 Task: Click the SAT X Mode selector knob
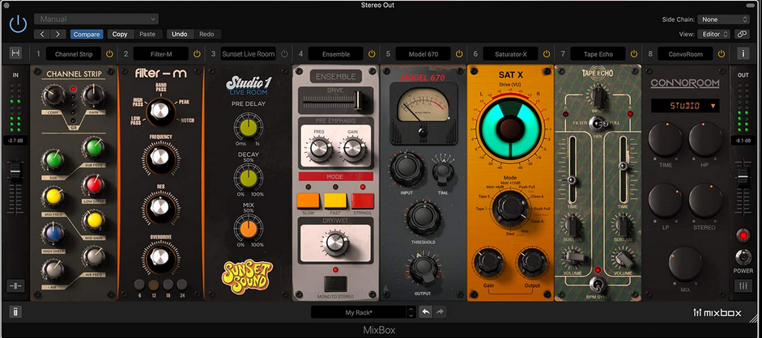pyautogui.click(x=510, y=209)
